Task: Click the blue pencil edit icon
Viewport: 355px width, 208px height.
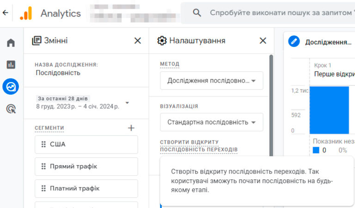Action: click(x=294, y=41)
